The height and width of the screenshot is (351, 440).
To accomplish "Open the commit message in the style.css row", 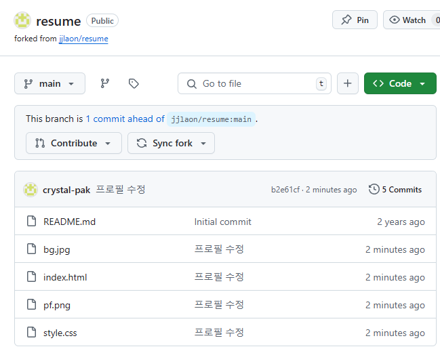I will tap(219, 333).
